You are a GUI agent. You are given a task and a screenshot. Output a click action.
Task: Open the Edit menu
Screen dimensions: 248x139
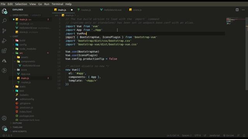tap(10, 4)
